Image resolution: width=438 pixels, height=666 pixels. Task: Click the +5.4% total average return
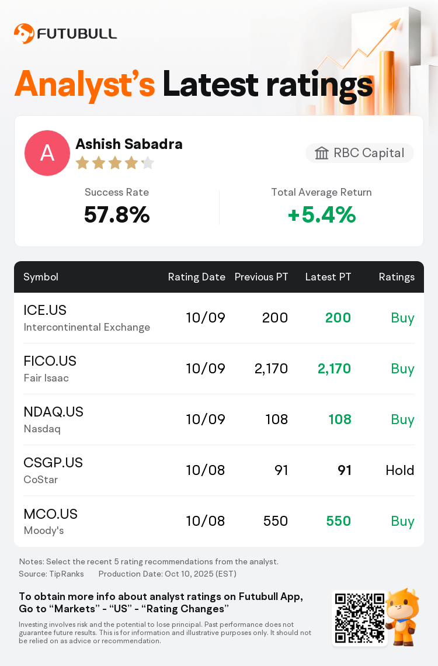point(321,216)
